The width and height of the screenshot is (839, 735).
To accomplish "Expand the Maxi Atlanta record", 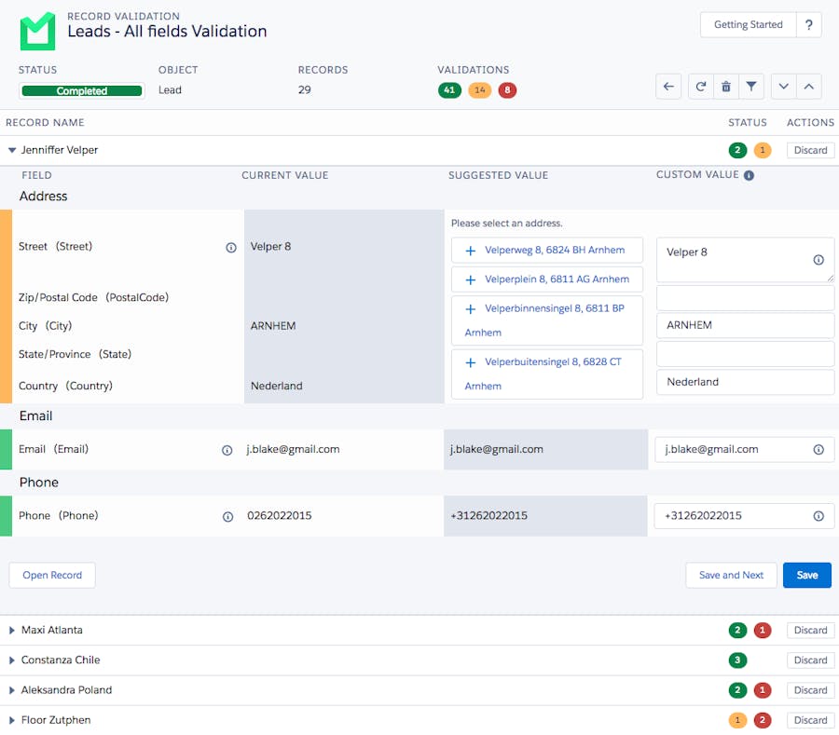I will click(12, 631).
